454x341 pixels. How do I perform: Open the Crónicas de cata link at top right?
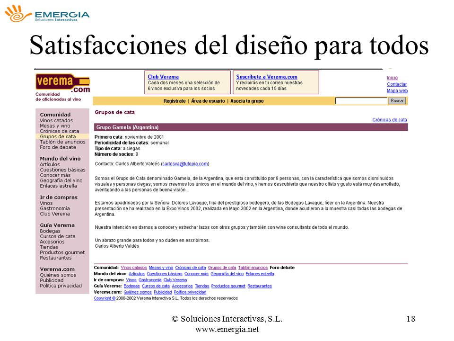pyautogui.click(x=389, y=120)
